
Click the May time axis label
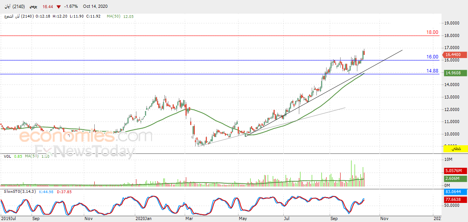(243, 219)
